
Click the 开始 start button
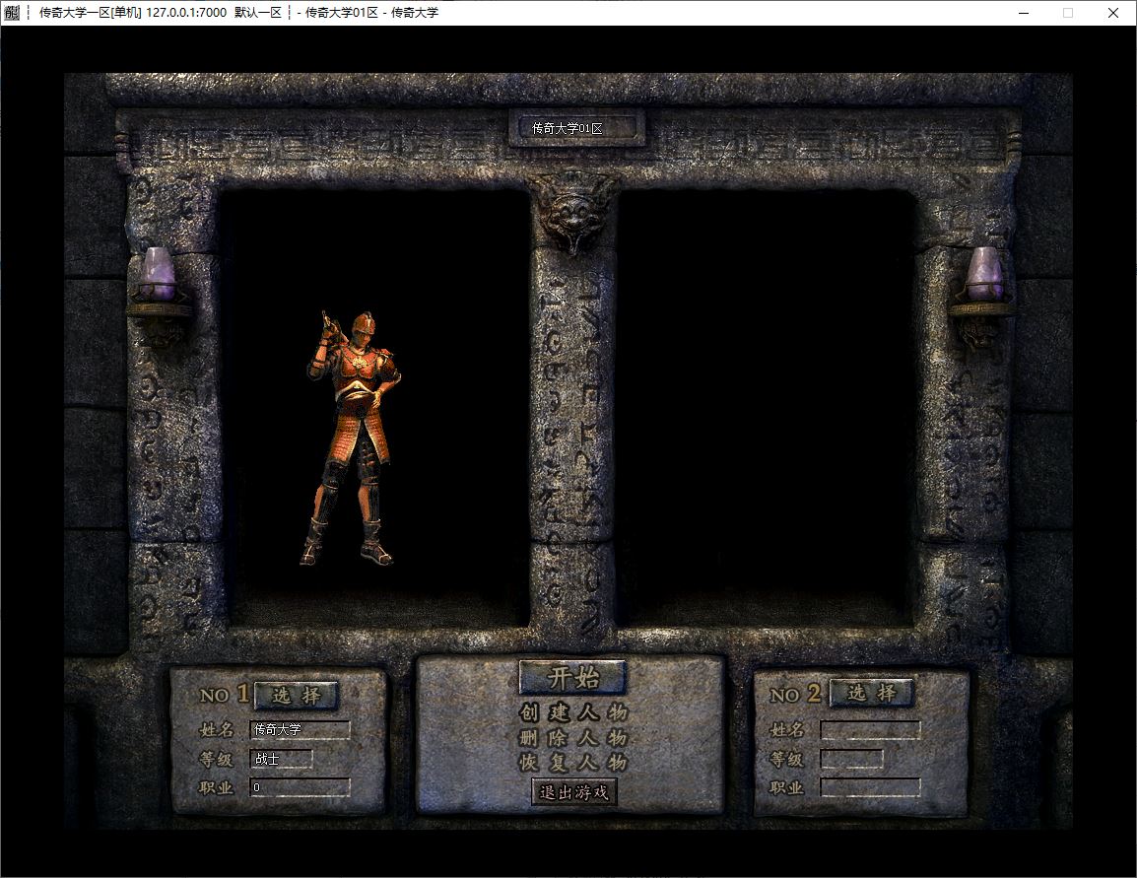(572, 677)
